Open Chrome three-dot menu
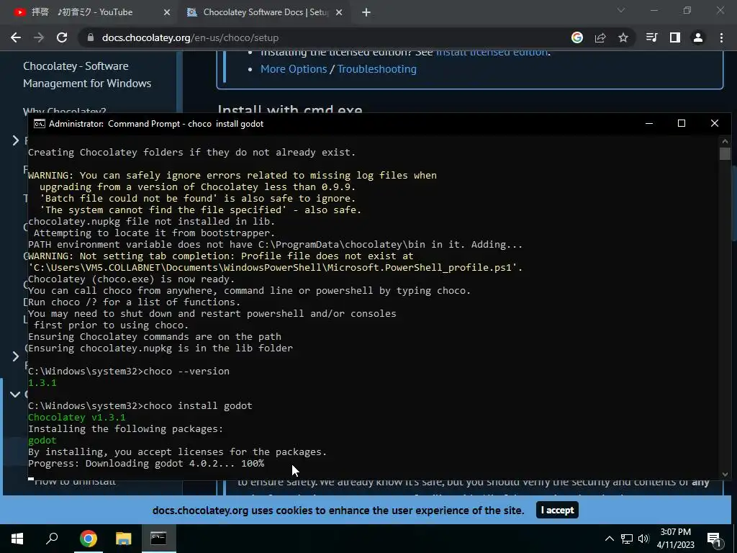Image resolution: width=737 pixels, height=553 pixels. tap(721, 37)
